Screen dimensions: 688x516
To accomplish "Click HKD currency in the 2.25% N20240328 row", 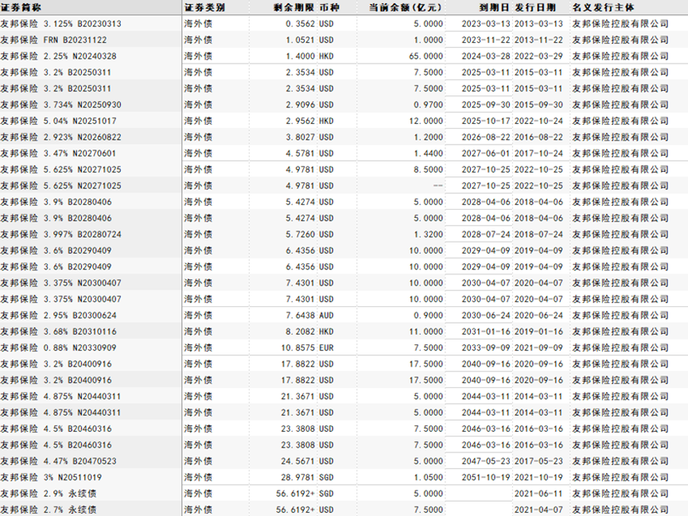I will pos(326,56).
